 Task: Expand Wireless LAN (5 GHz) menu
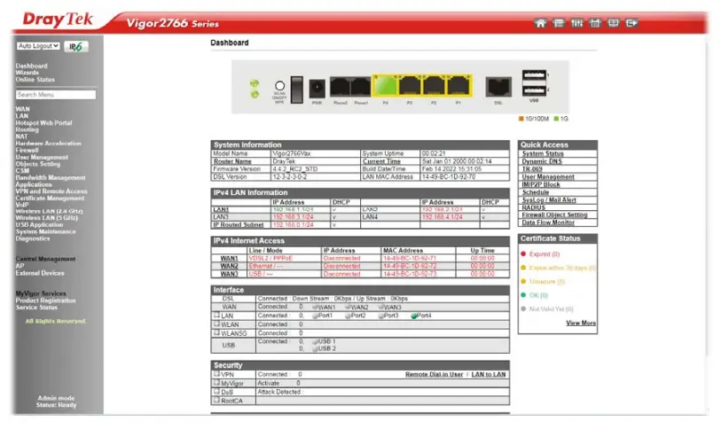(46, 218)
